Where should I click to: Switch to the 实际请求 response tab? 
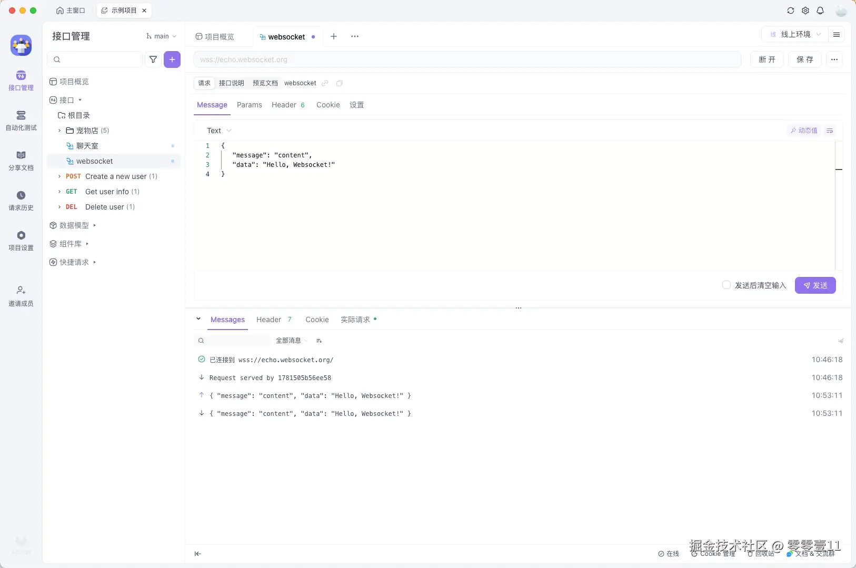359,320
